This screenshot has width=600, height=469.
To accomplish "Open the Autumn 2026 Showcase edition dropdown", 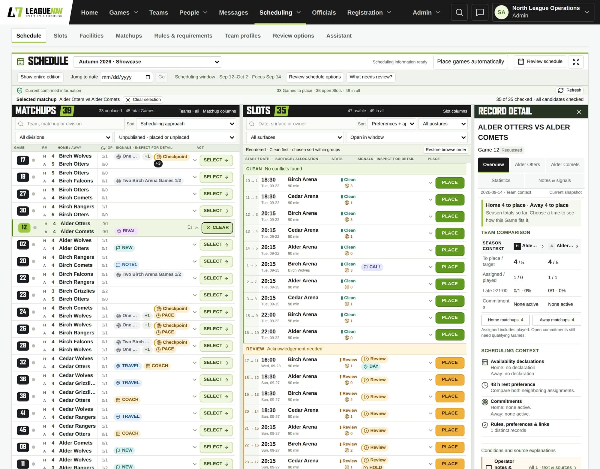I will tap(147, 62).
